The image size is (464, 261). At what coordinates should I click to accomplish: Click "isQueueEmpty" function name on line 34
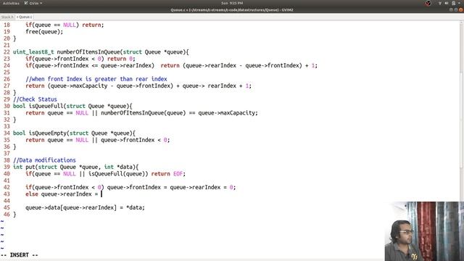(x=48, y=133)
